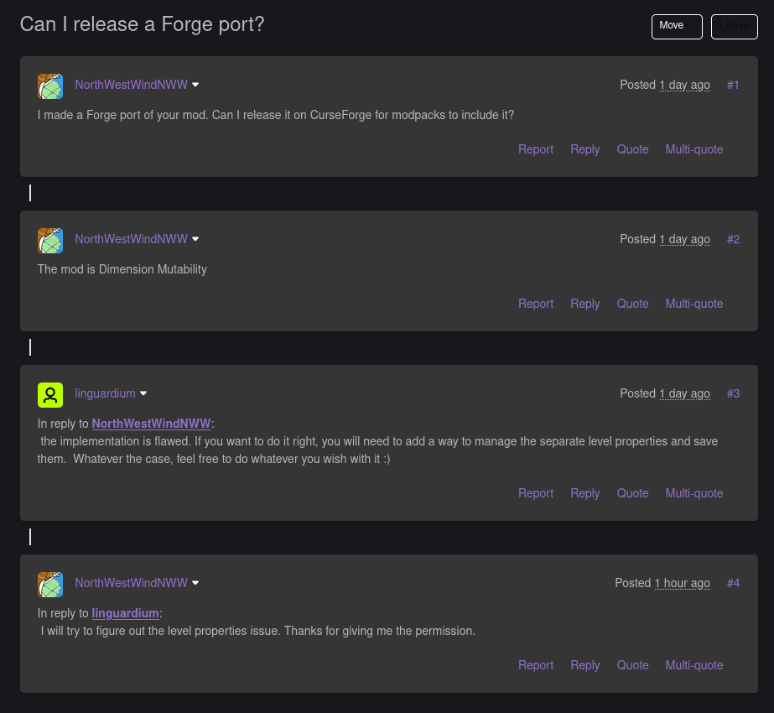Click NorthWestWindNWW avatar in post #4
The image size is (774, 713).
point(50,584)
